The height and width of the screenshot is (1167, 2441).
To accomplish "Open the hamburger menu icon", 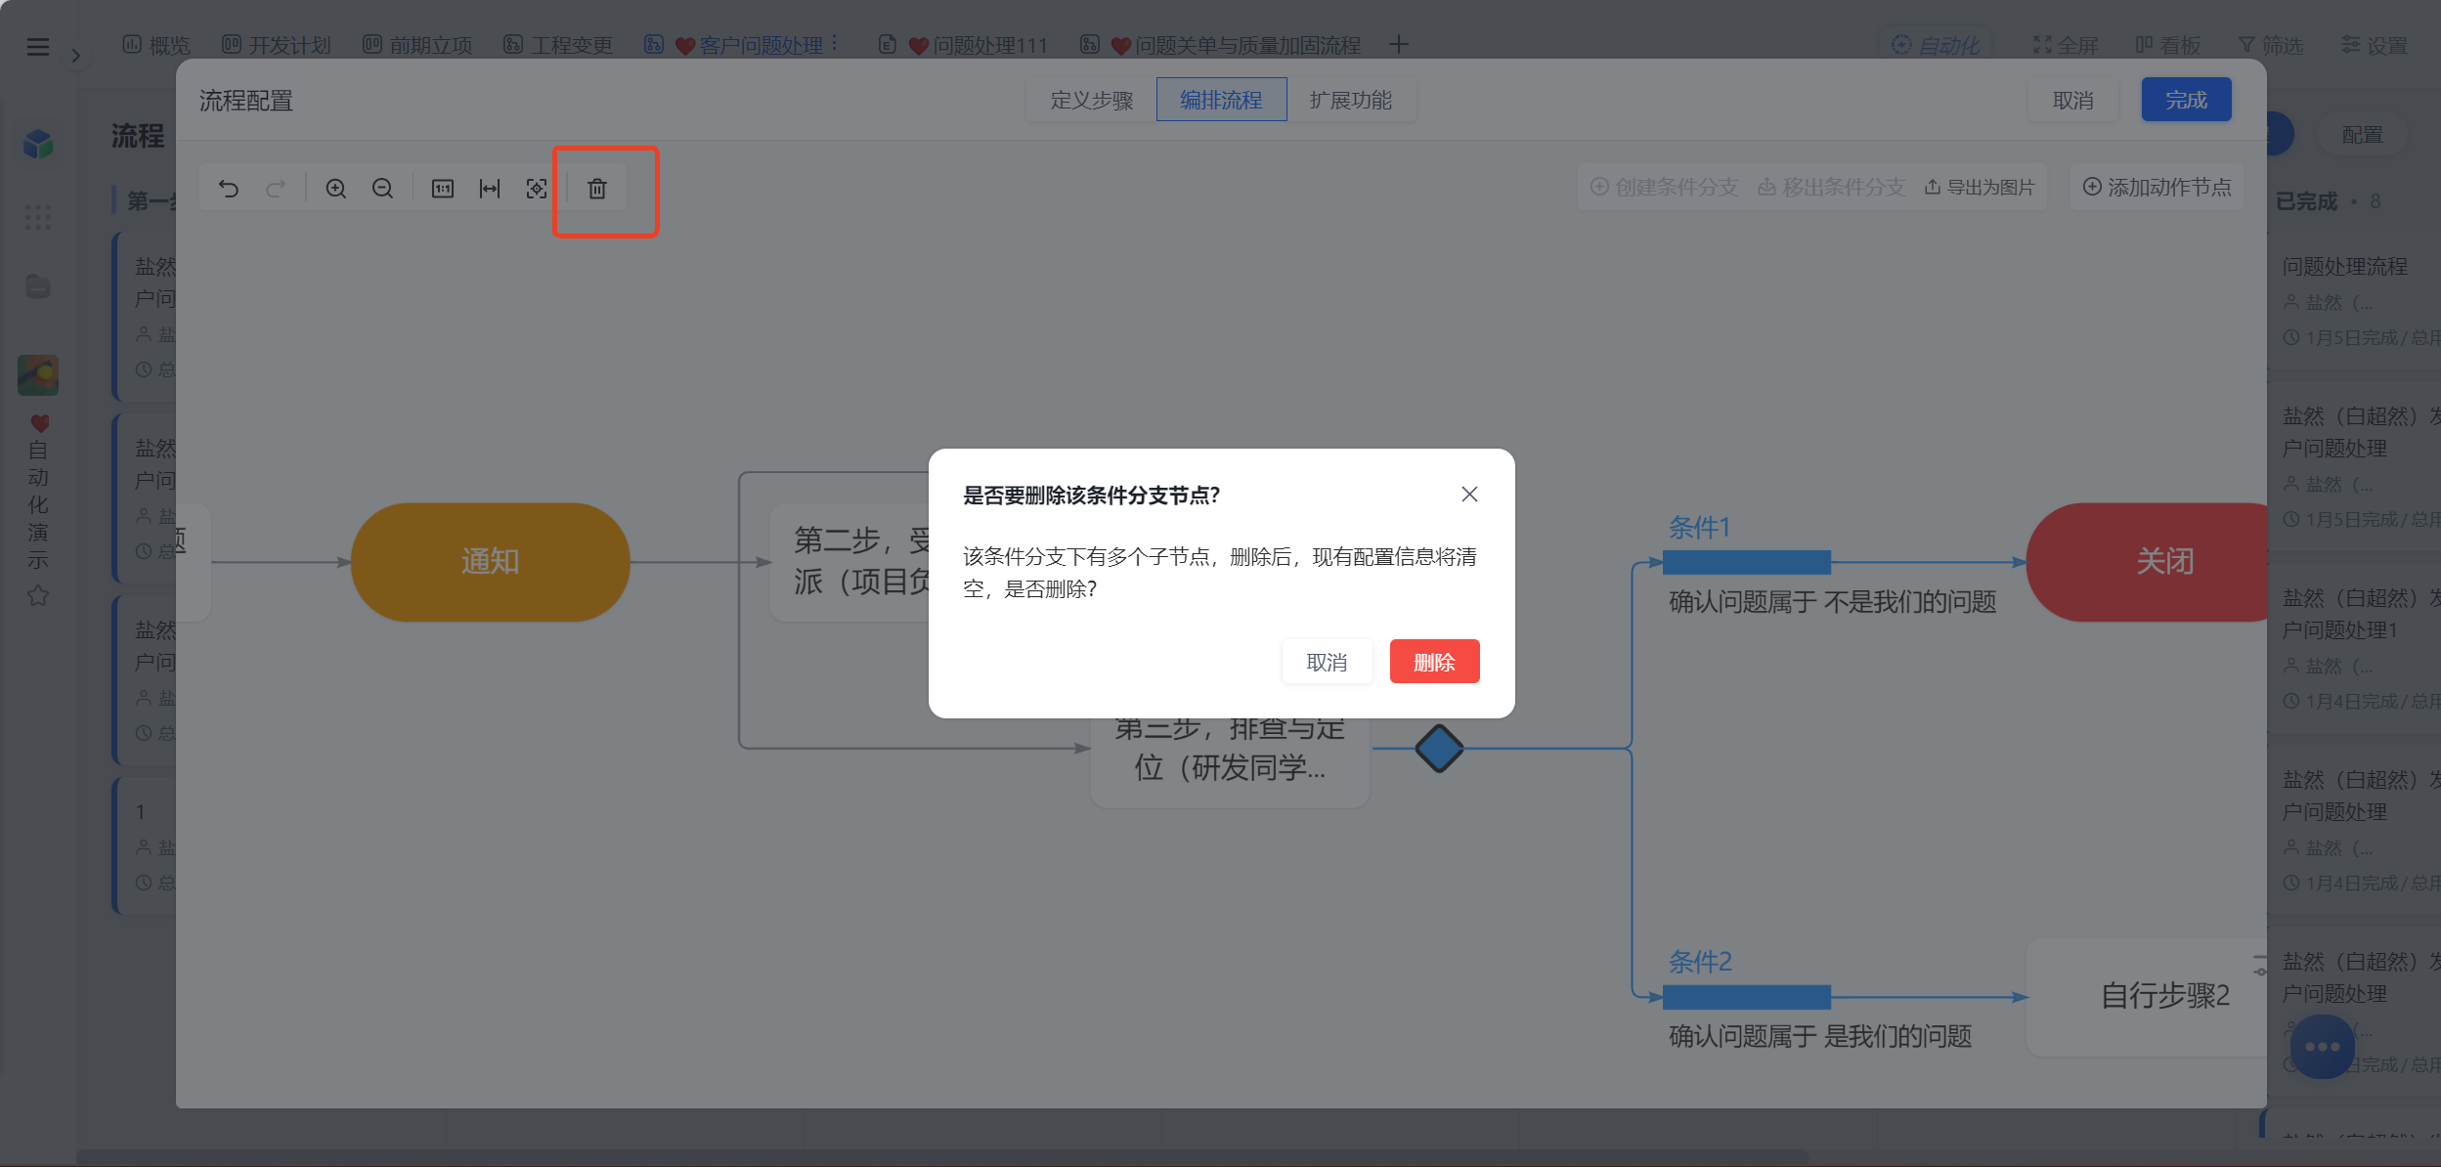I will (x=38, y=46).
